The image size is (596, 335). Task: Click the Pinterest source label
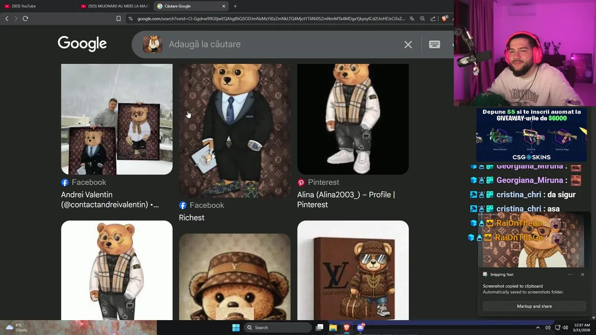[318, 182]
